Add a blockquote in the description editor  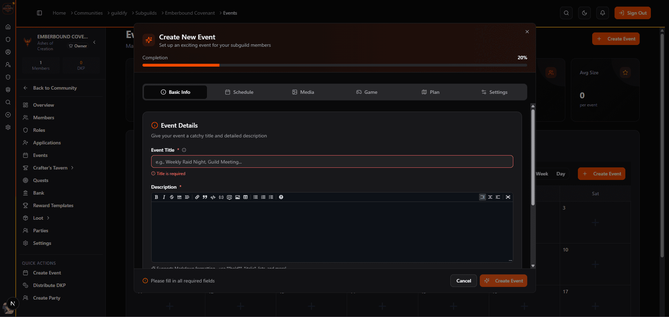click(x=205, y=197)
